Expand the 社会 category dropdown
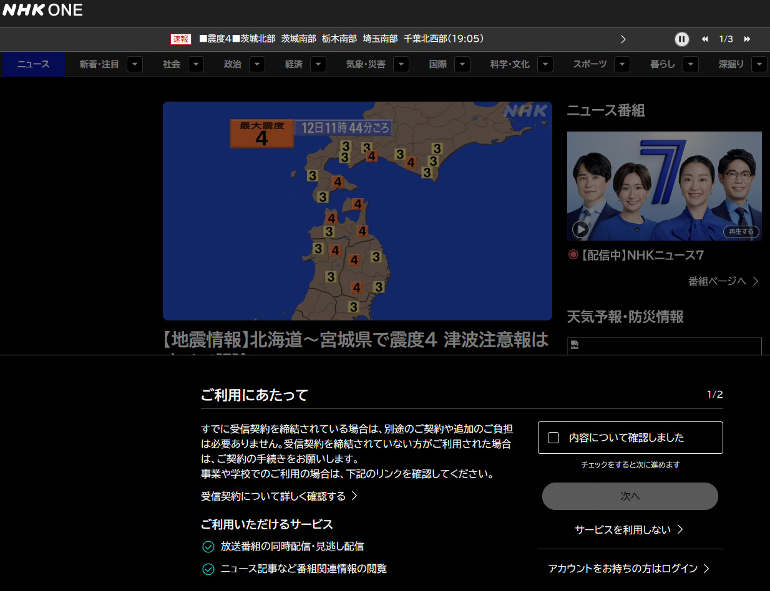The height and width of the screenshot is (591, 770). [x=196, y=64]
